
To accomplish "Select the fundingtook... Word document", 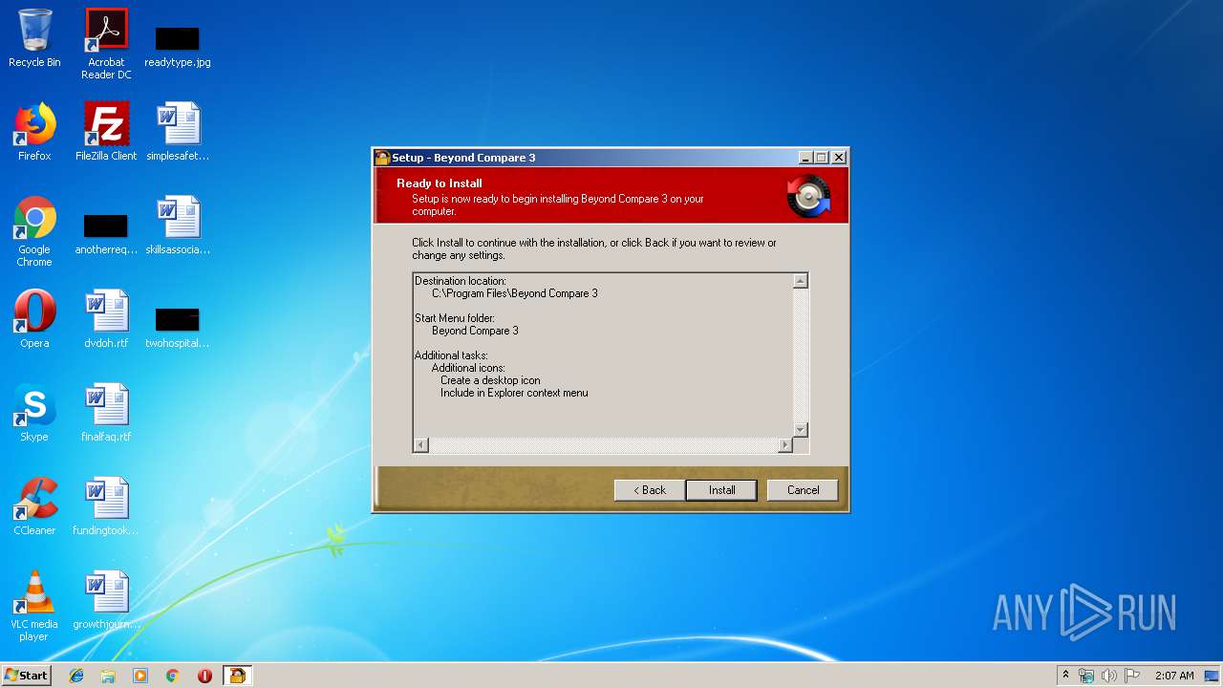I will 106,506.
